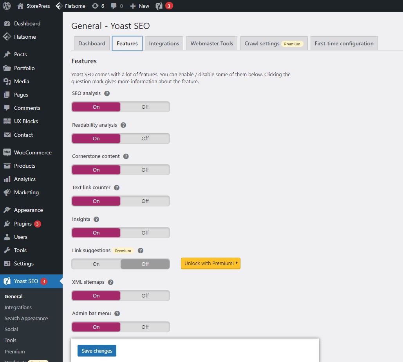This screenshot has width=403, height=362.
Task: Open Contact from sidebar
Action: click(31, 135)
